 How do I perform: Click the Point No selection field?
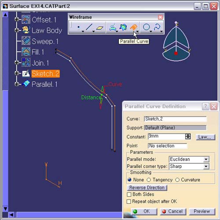168,145
